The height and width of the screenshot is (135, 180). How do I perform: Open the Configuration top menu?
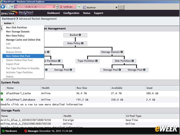click(71, 13)
